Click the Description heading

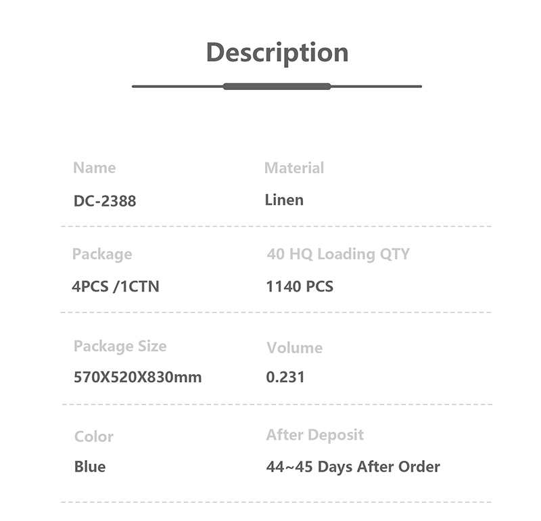(277, 53)
